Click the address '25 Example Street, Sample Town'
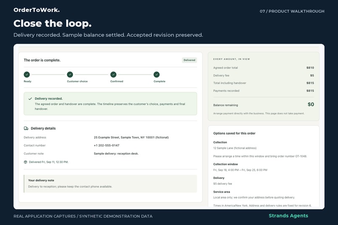 point(131,137)
